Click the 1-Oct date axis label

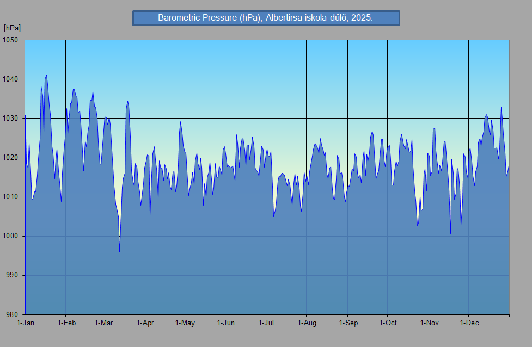(388, 323)
